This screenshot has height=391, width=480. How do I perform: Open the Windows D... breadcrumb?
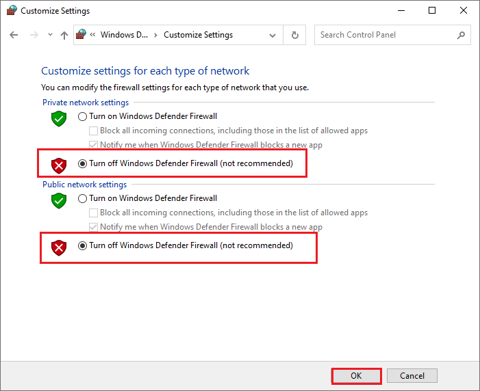124,35
